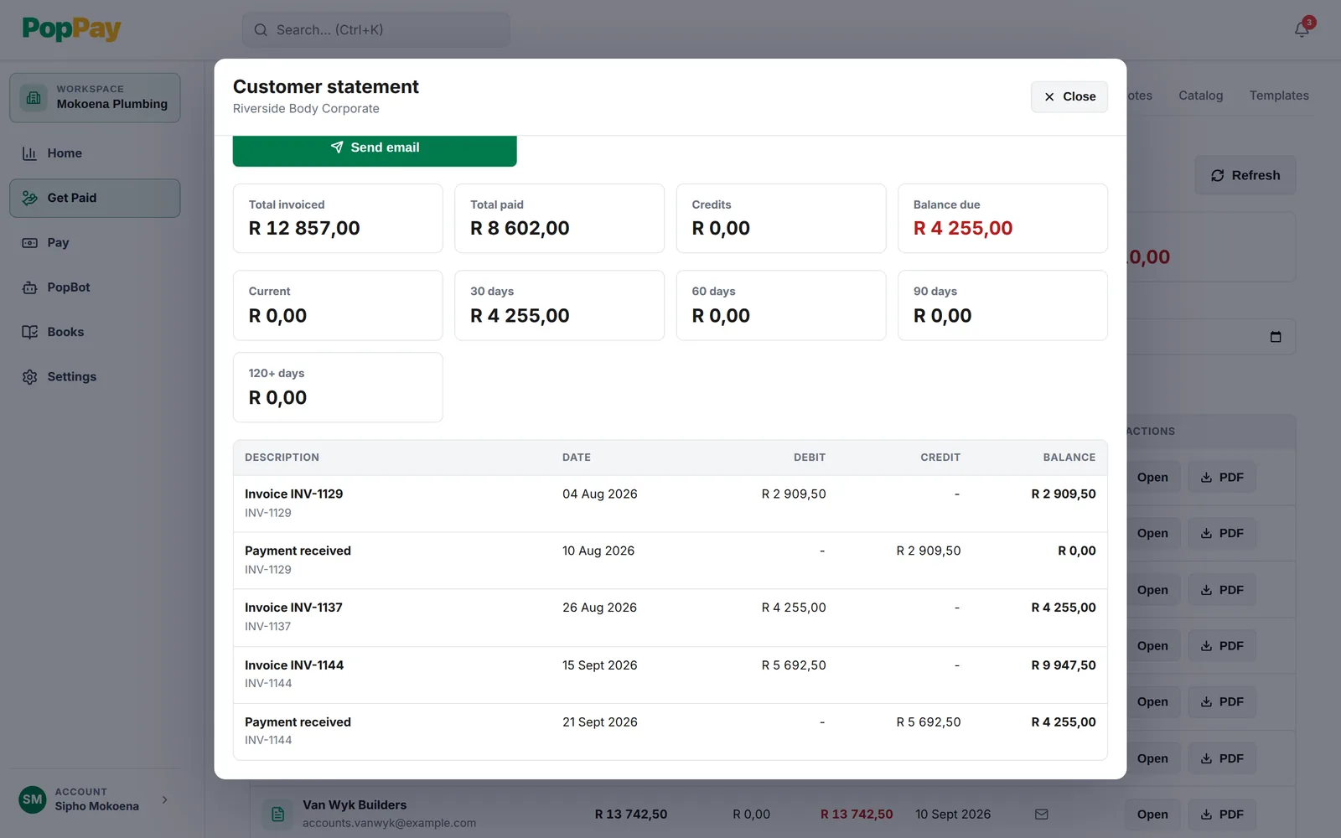The image size is (1341, 838).
Task: Click the PopPay logo
Action: [x=71, y=29]
